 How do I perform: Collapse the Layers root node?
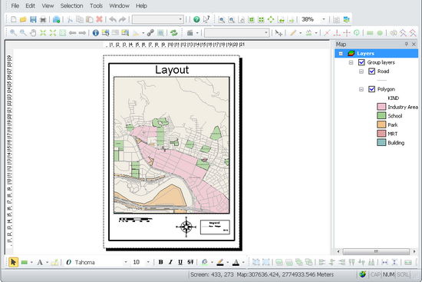coord(341,54)
